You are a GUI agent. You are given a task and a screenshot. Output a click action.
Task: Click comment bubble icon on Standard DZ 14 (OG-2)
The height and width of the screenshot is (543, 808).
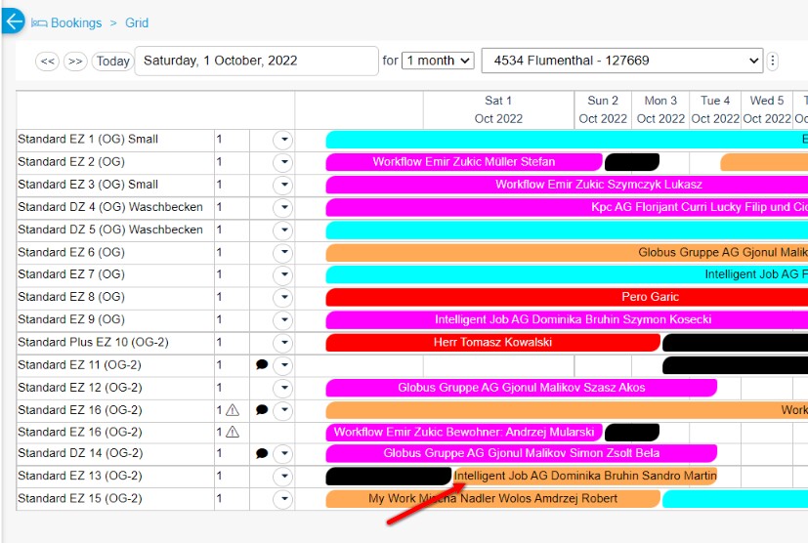pos(262,453)
